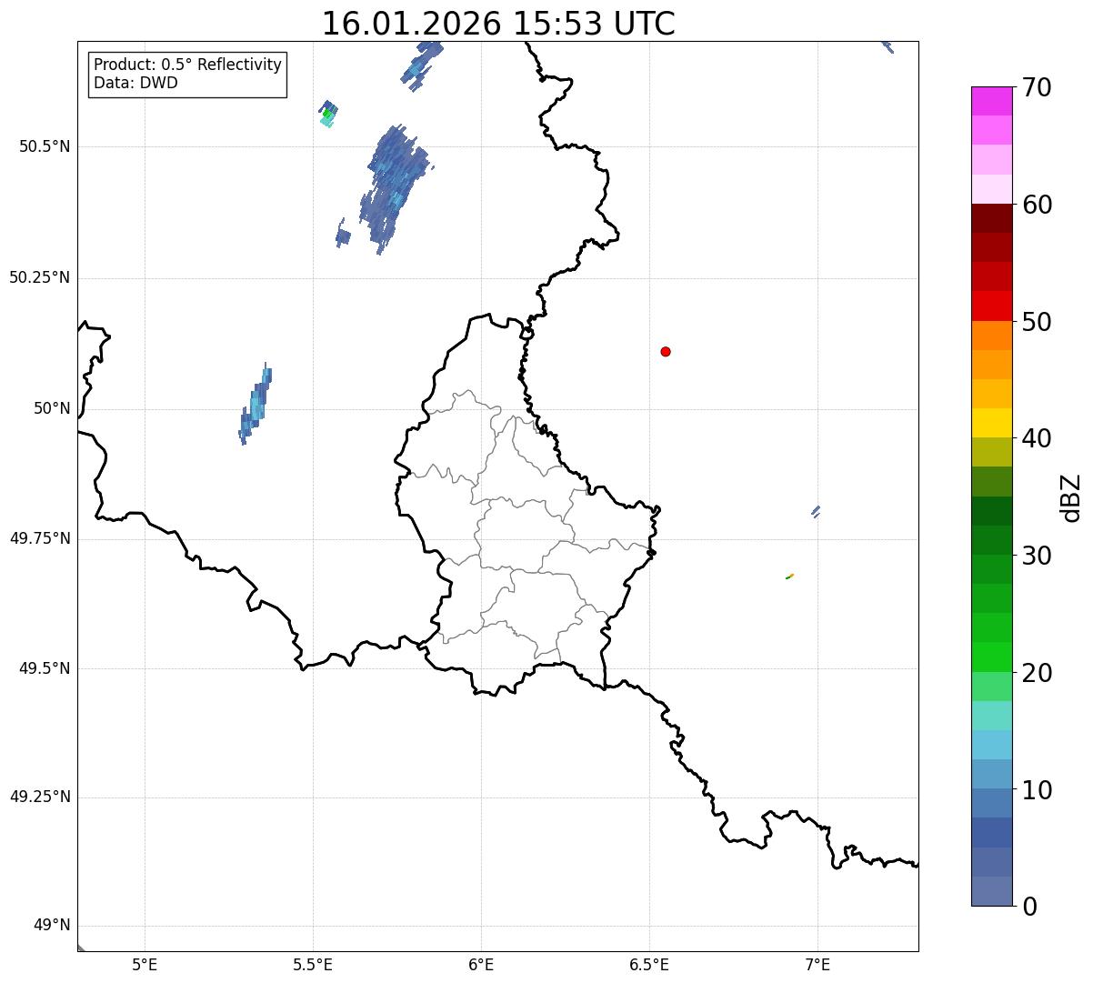Click the 49.5°N latitude label

coord(45,668)
